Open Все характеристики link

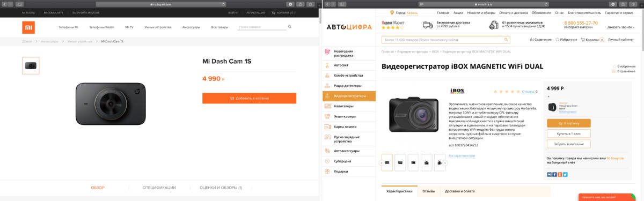(x=462, y=156)
